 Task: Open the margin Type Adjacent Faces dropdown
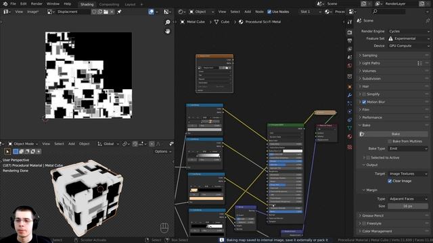coord(408,199)
